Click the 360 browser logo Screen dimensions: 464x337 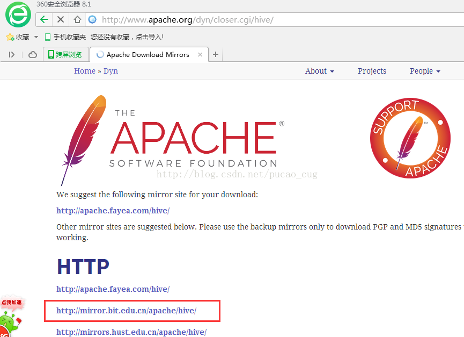(18, 15)
